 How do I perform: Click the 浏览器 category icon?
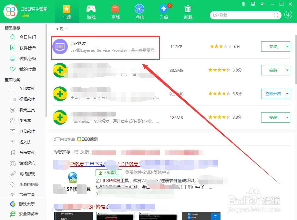[x=13, y=121]
